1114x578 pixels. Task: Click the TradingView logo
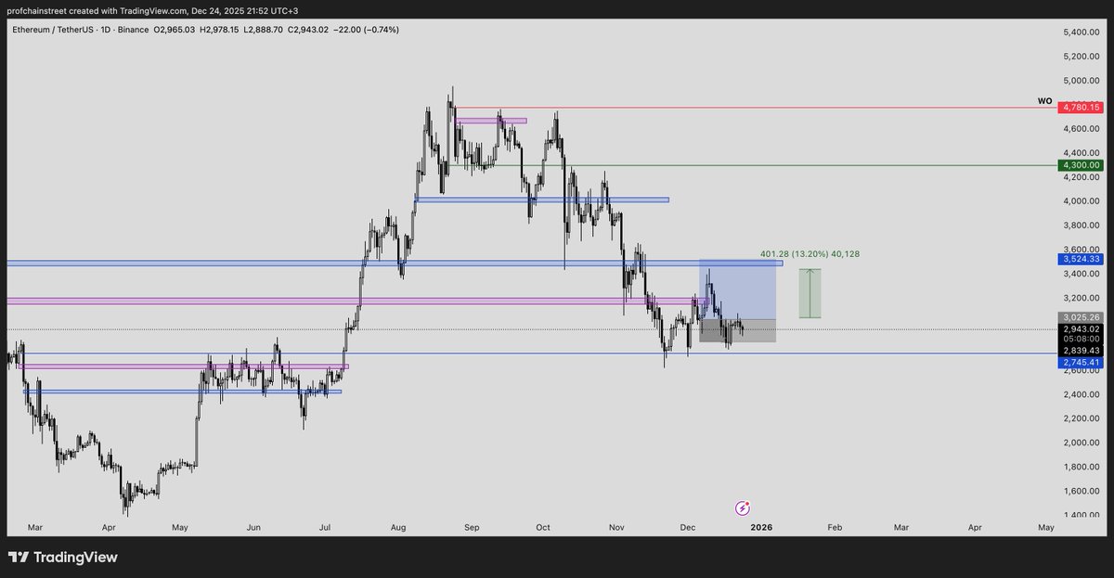[63, 558]
